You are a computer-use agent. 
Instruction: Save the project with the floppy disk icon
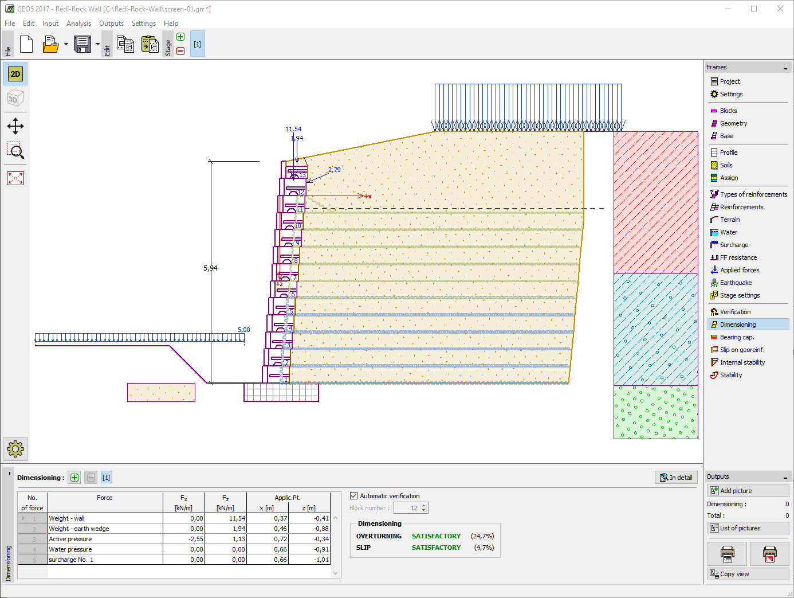coord(82,44)
